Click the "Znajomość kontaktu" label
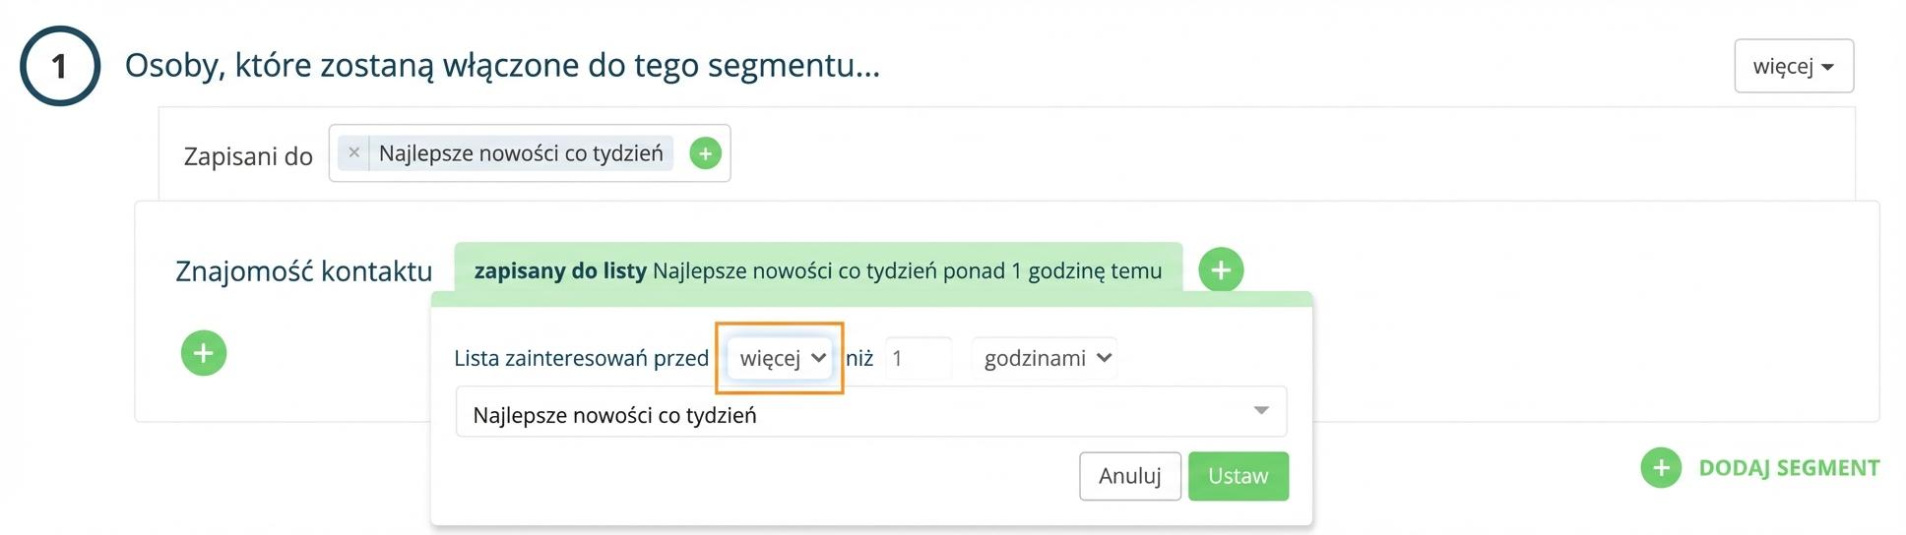This screenshot has height=535, width=1906. pyautogui.click(x=303, y=270)
